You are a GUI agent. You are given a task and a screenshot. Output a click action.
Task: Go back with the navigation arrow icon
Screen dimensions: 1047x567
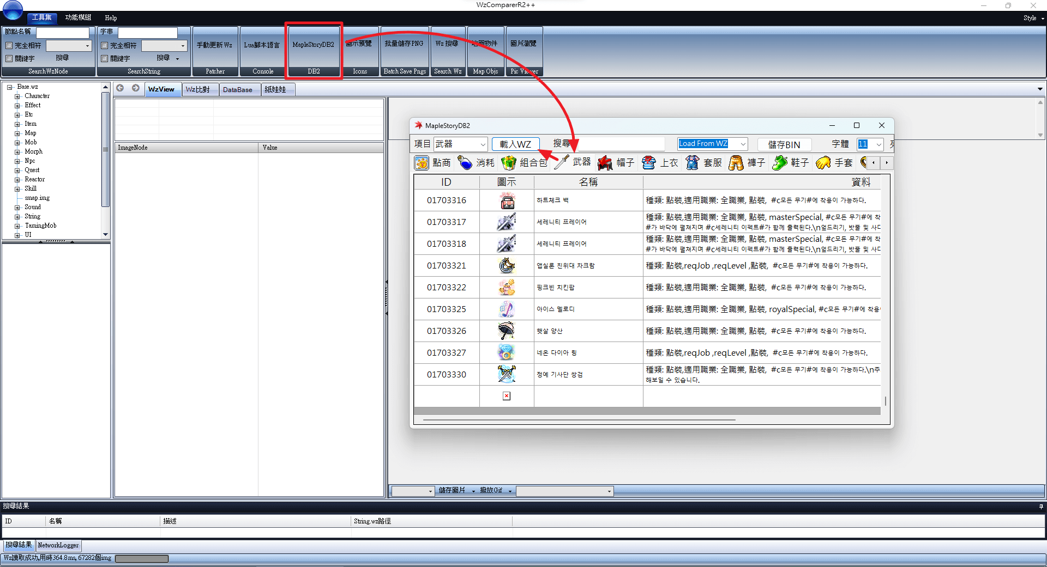click(x=120, y=88)
